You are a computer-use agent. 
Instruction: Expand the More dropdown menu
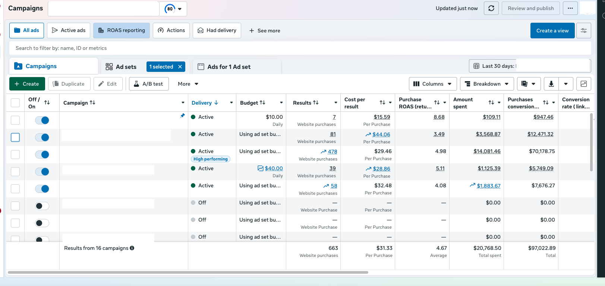click(x=188, y=84)
